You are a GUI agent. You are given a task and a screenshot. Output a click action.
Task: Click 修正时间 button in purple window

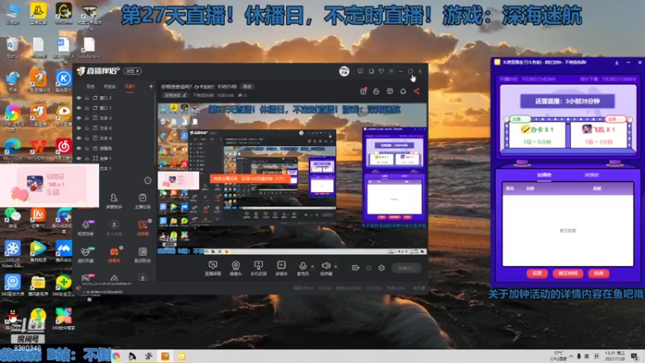click(x=568, y=273)
